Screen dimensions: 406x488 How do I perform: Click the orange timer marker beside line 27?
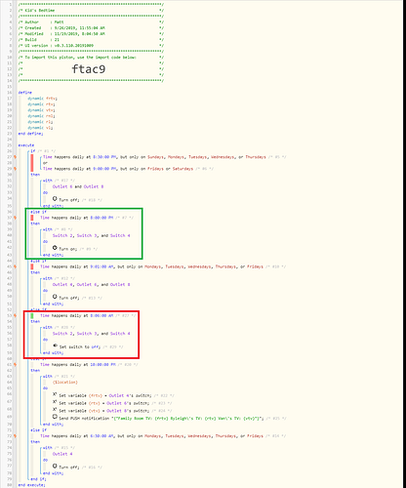coord(15,157)
